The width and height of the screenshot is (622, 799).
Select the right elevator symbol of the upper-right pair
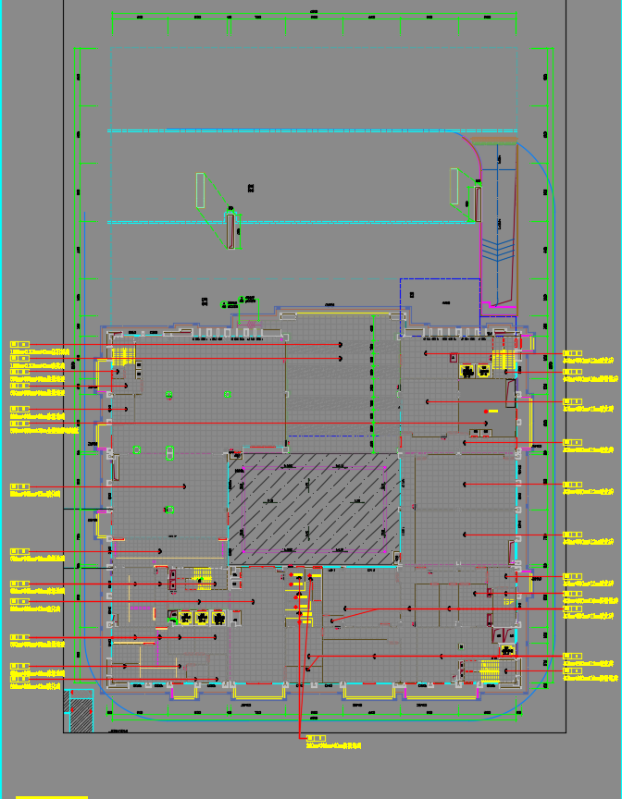(483, 372)
